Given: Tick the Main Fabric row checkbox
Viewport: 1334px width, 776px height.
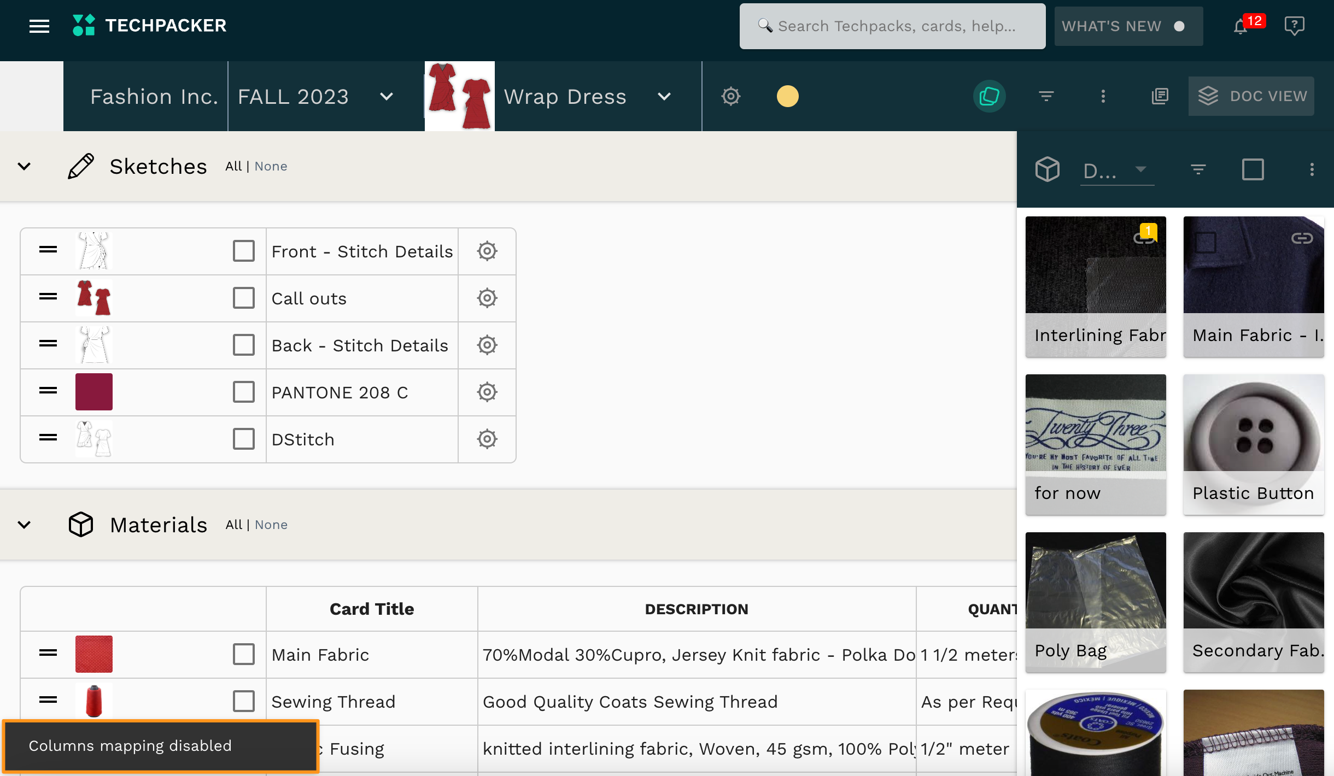Looking at the screenshot, I should 244,654.
